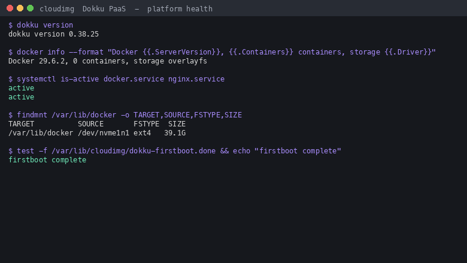Click the output 'Docker 29.6.2, 0 containers, storage overlayfs'
The height and width of the screenshot is (263, 467).
(108, 61)
